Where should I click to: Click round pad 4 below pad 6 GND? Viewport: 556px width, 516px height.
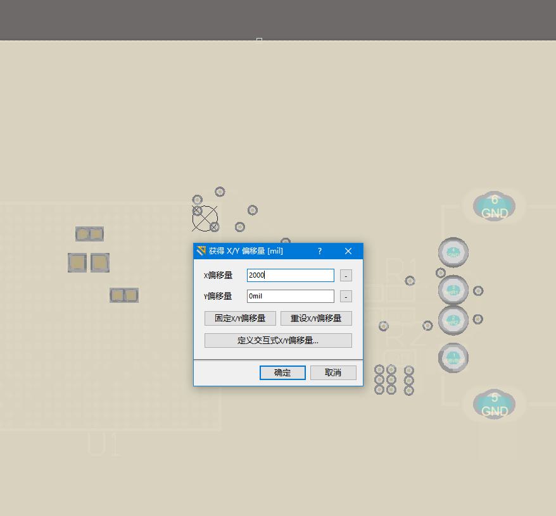(453, 252)
